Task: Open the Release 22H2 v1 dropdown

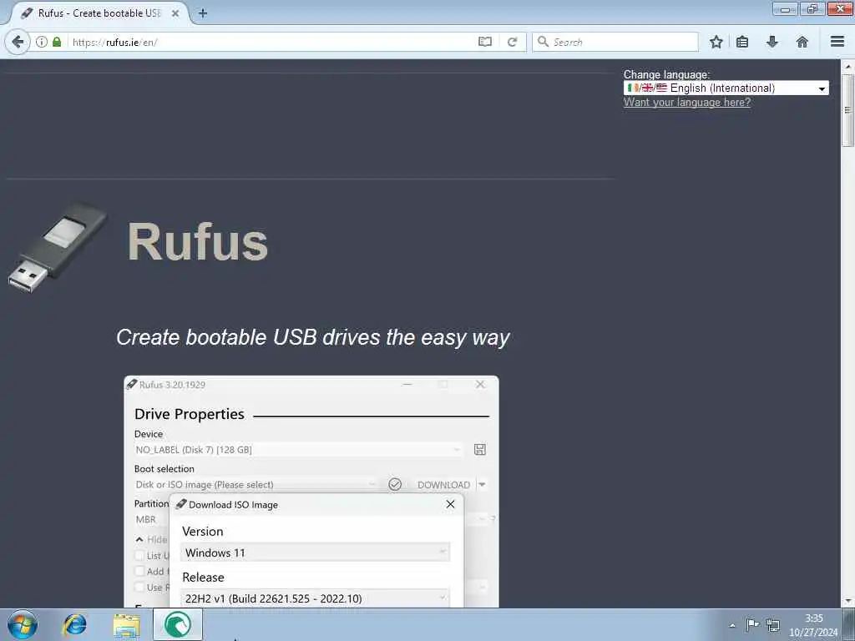Action: 315,598
